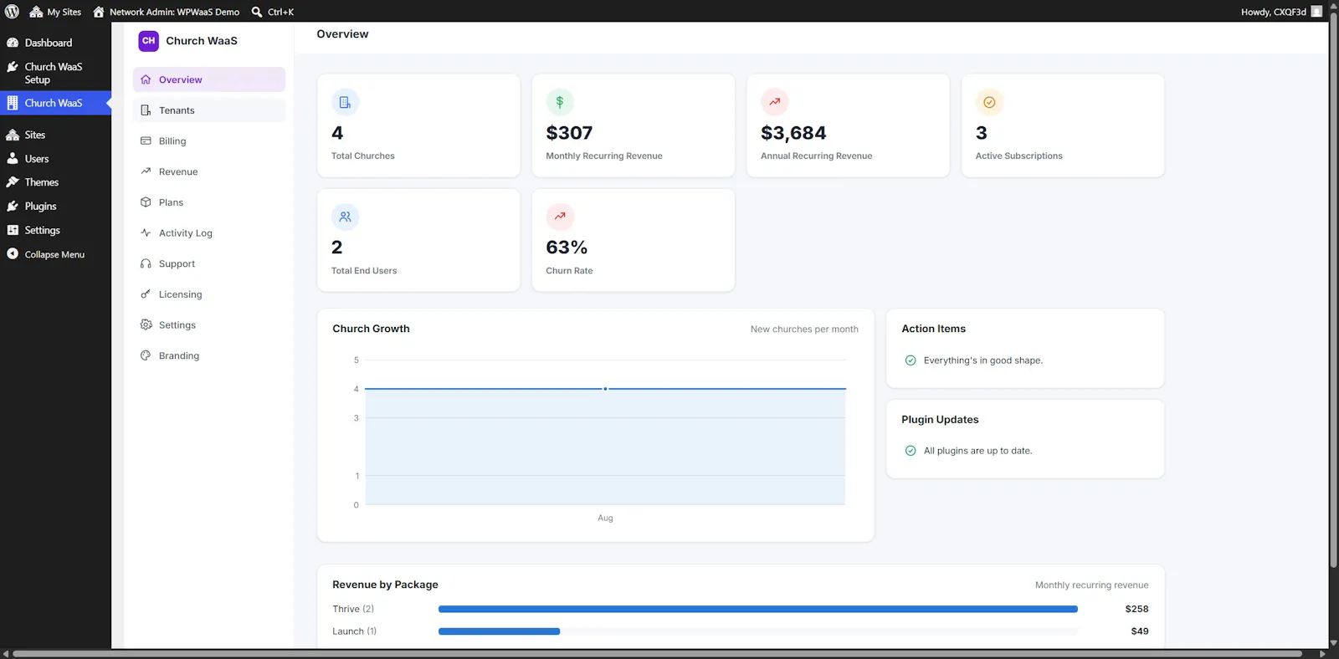
Task: Open Dashboard in WordPress sidebar
Action: [55, 43]
